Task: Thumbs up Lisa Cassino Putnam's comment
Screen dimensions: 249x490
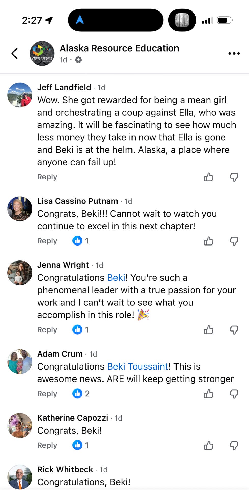Action: click(209, 241)
